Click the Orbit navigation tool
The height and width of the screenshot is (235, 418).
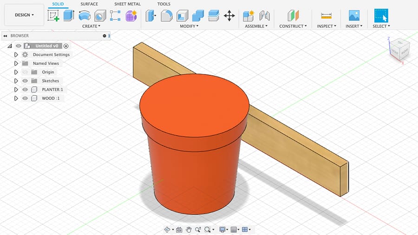(167, 229)
